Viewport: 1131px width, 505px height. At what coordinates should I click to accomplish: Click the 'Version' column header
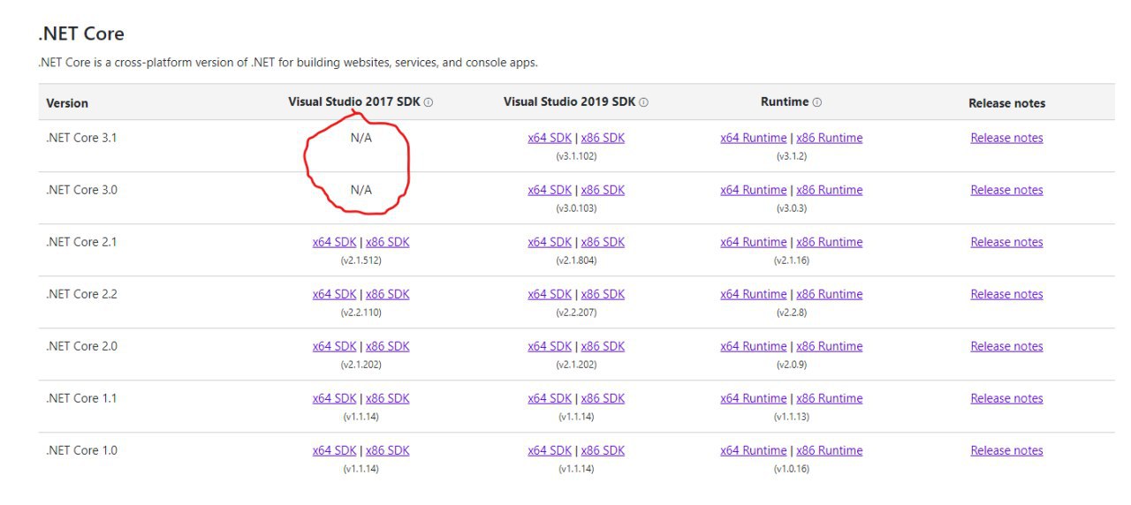click(x=67, y=103)
